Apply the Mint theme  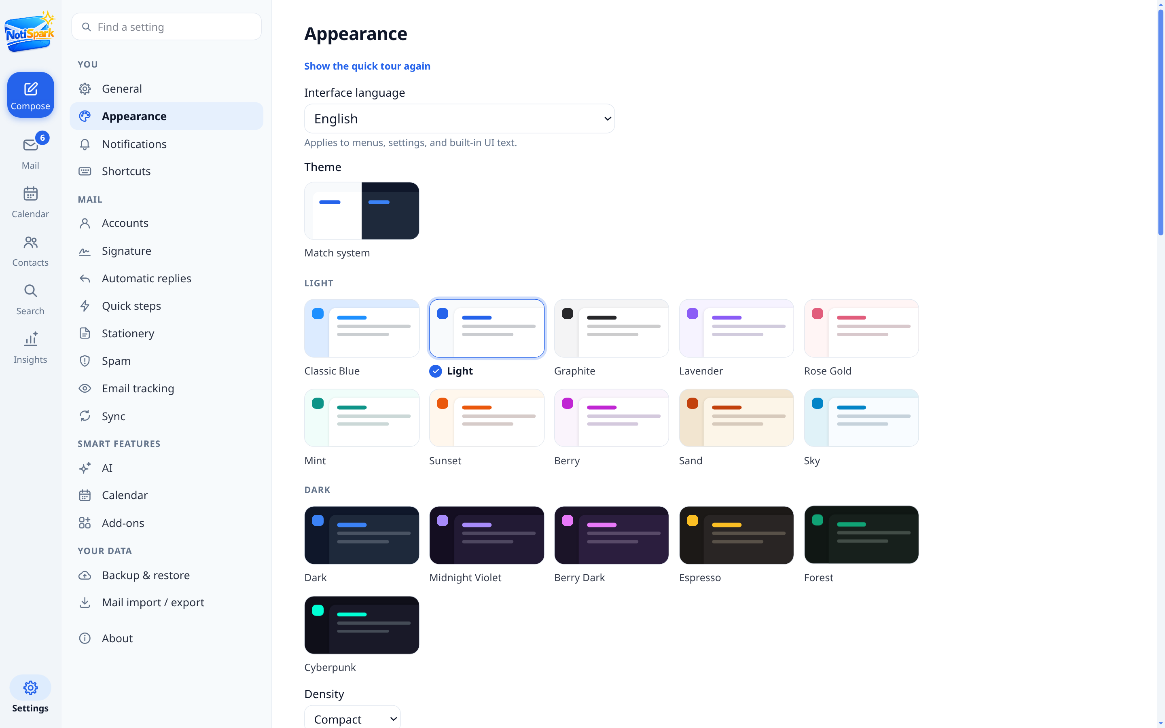[362, 418]
